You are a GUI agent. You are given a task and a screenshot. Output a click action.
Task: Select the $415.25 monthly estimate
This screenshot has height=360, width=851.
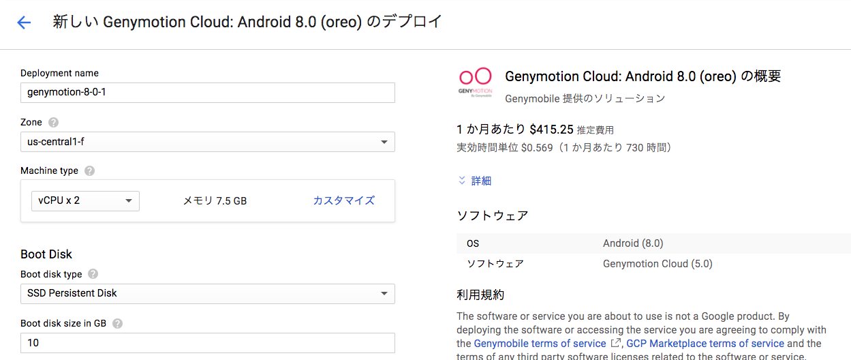point(551,129)
